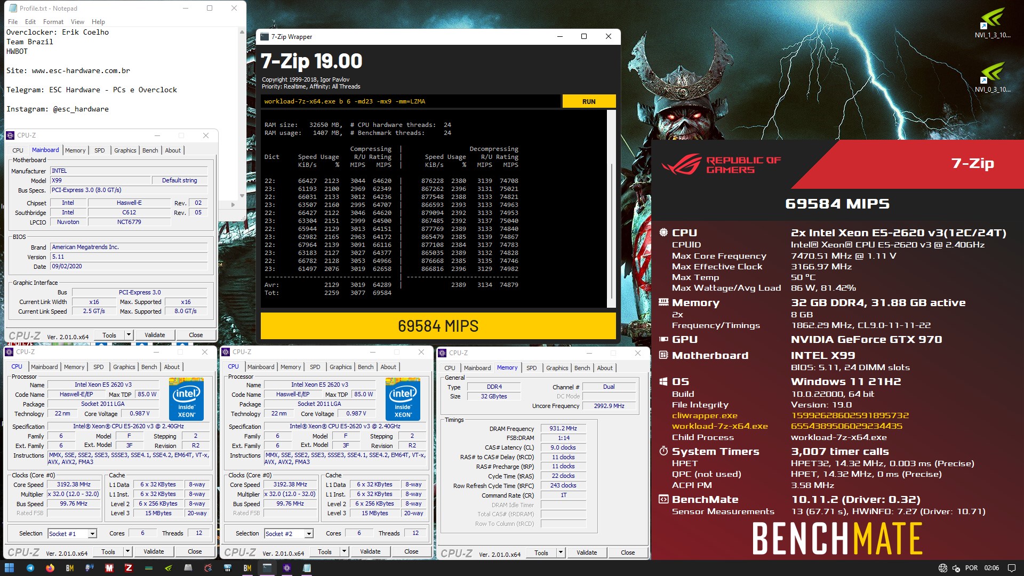Click the yellow RUN button in 7-Zip Wrapper
This screenshot has width=1024, height=576.
pos(589,101)
